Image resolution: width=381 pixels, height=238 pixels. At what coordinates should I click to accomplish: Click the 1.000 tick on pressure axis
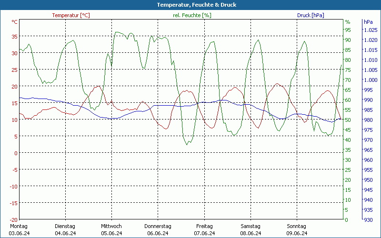371,80
